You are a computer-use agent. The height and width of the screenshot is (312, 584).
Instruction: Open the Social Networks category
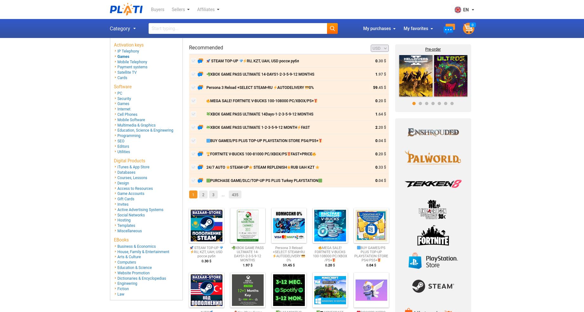(131, 215)
